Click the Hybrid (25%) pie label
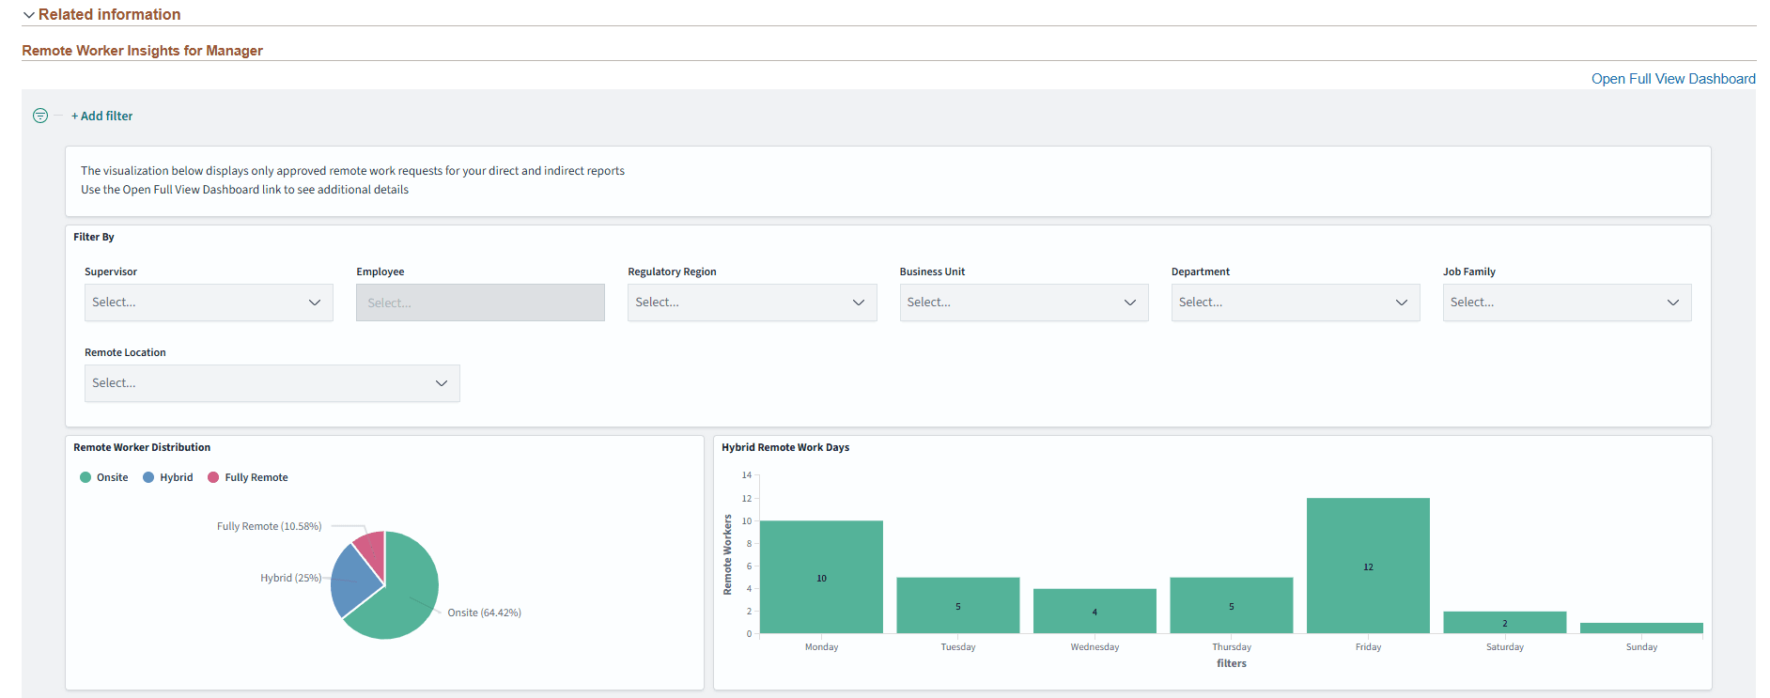 [x=290, y=578]
